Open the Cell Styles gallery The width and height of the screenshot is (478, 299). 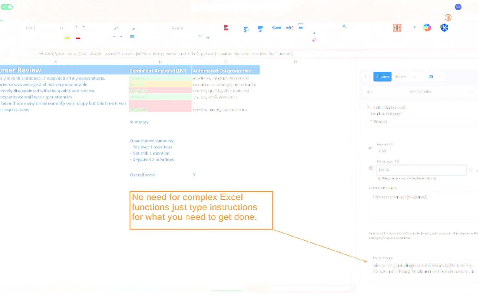(260, 29)
